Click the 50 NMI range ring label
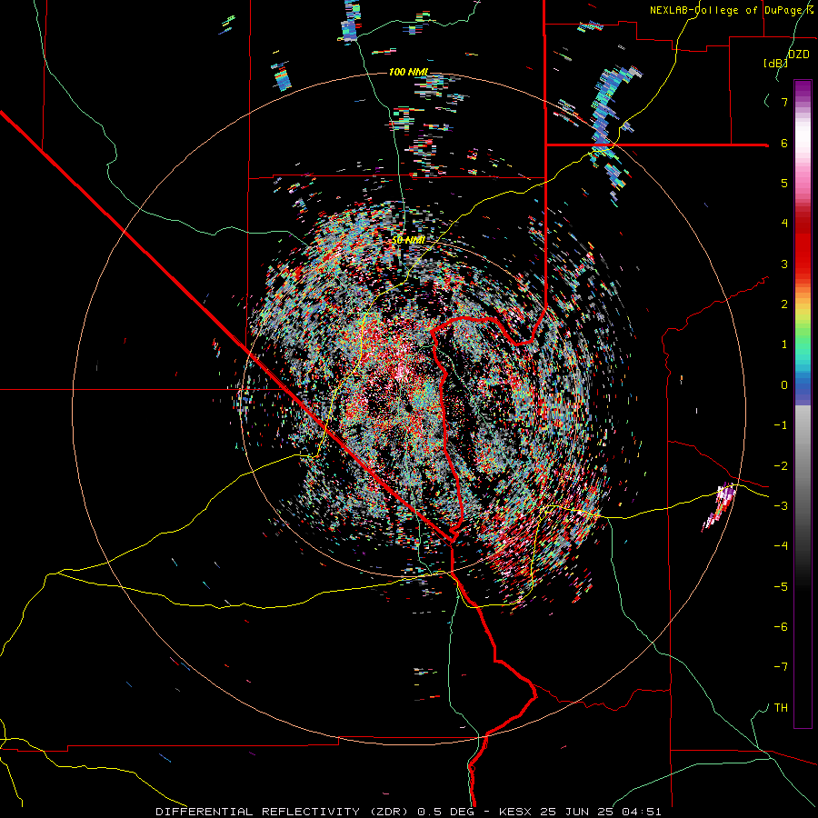The width and height of the screenshot is (818, 818). pyautogui.click(x=408, y=240)
